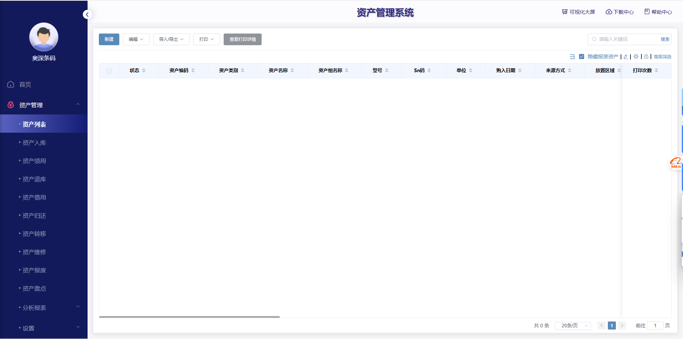Open the 20条/页 page size selector
Screen dimensions: 683x339
pyautogui.click(x=572, y=326)
